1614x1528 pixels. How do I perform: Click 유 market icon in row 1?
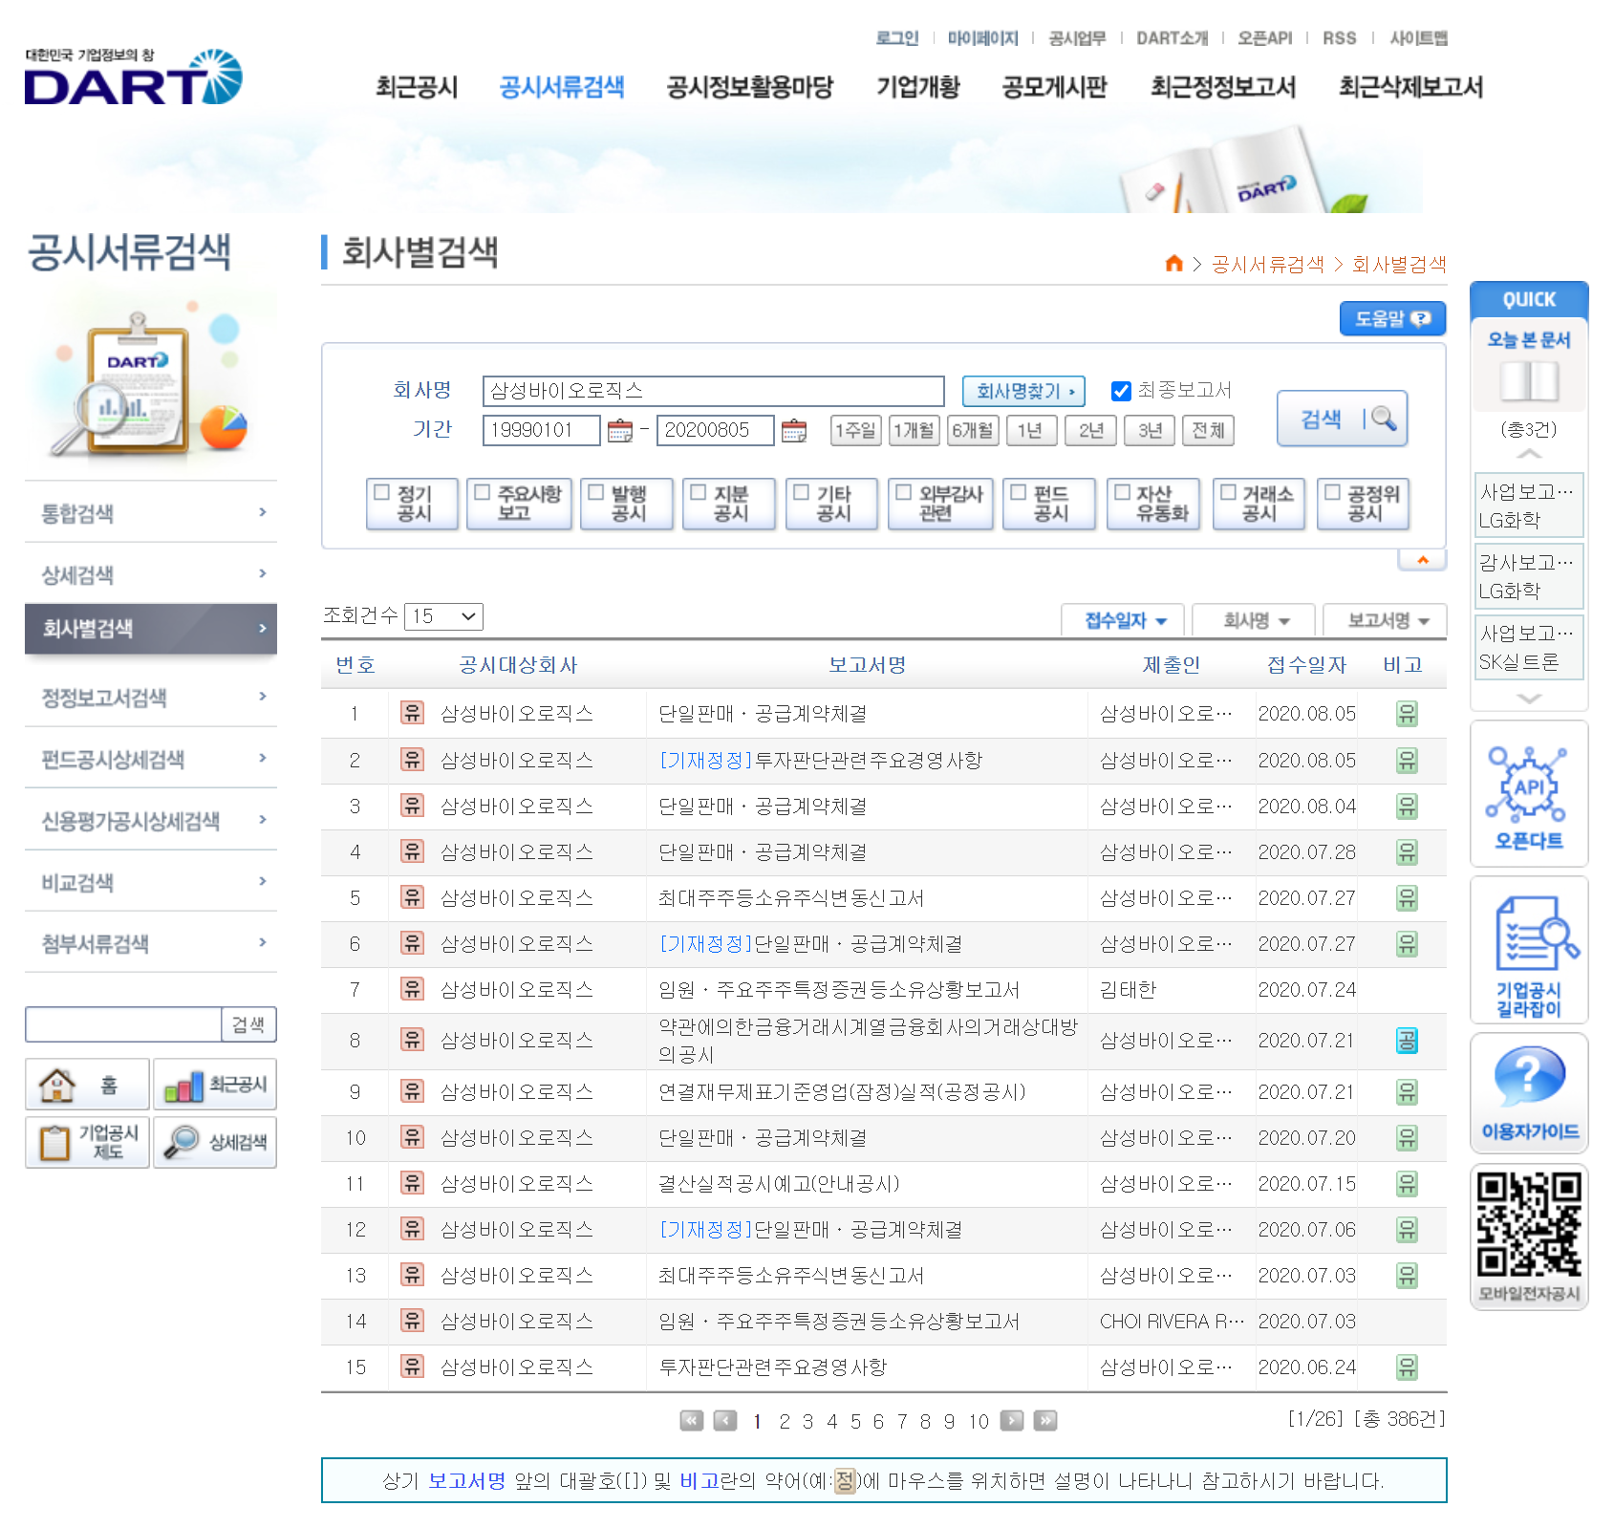pyautogui.click(x=412, y=712)
